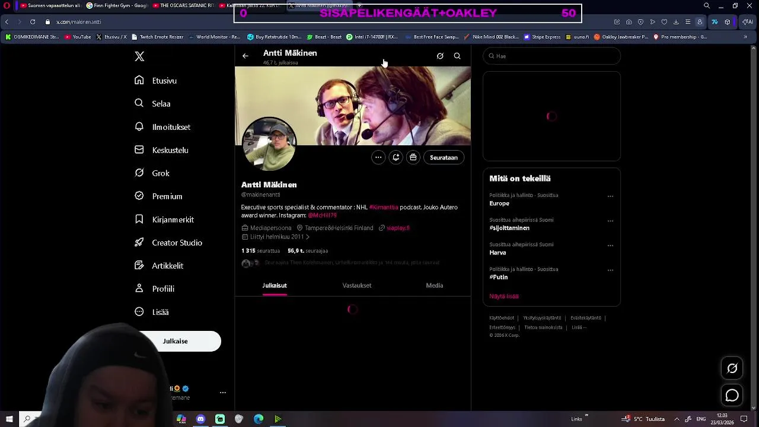
Task: Open Profiili page
Action: click(x=154, y=289)
